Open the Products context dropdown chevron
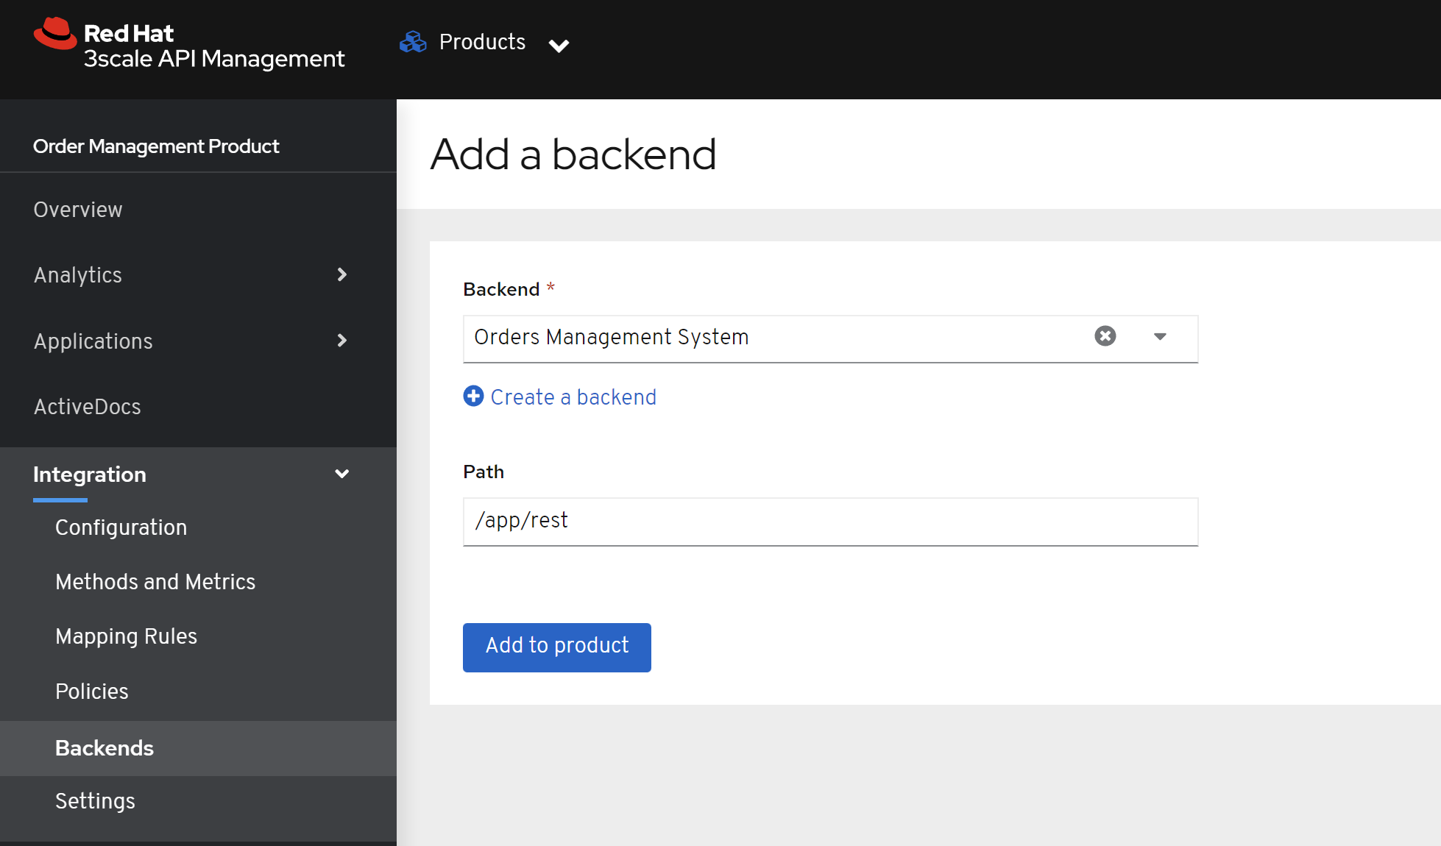1441x846 pixels. pyautogui.click(x=559, y=46)
